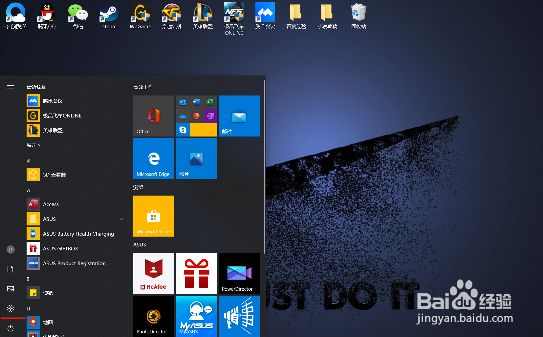This screenshot has height=337, width=543.
Task: Open Skype in the Office apps tile
Action: tap(183, 130)
